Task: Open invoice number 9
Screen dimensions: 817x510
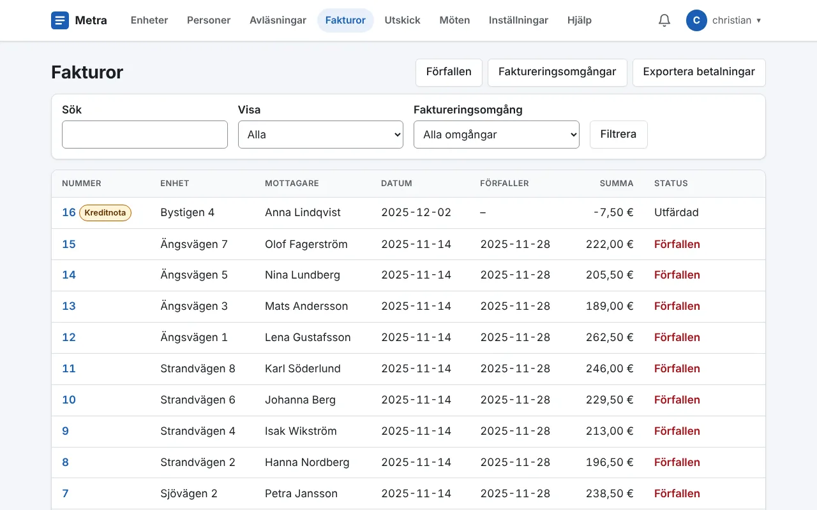Action: click(x=65, y=431)
